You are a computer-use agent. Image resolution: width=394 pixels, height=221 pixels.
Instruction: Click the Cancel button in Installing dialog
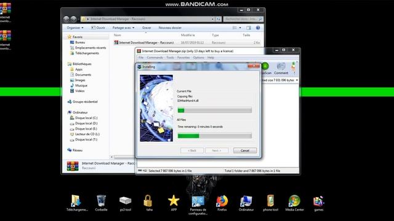pos(245,150)
